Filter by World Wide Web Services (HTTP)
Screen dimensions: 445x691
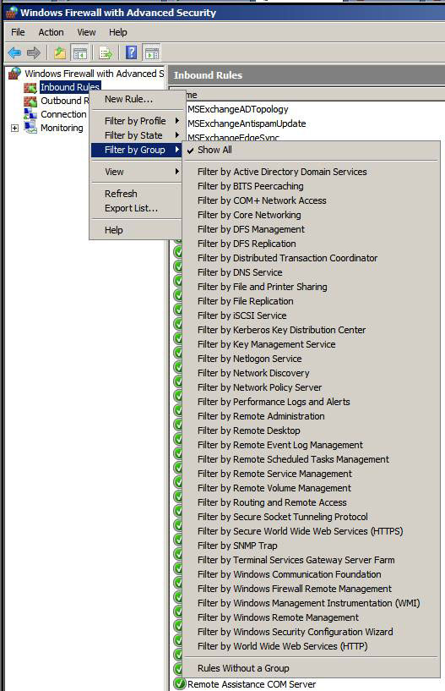(x=312, y=646)
